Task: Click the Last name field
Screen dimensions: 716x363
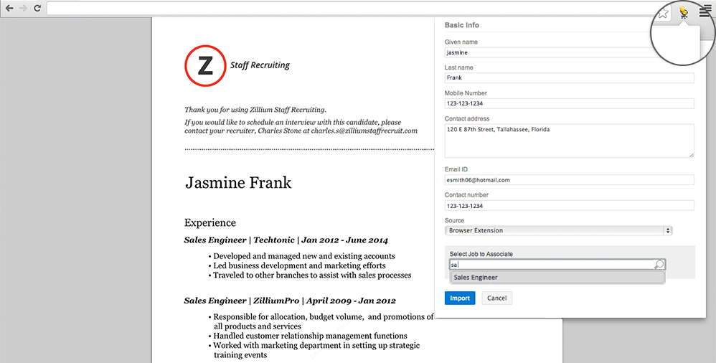Action: pyautogui.click(x=569, y=78)
